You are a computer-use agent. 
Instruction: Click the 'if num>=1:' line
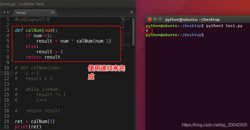39,36
